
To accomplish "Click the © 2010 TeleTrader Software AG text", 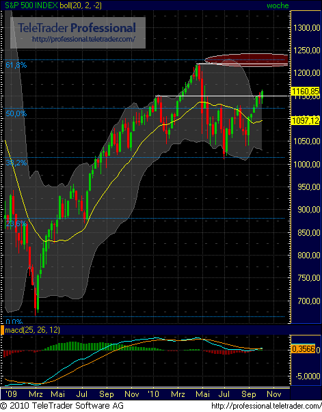I will pyautogui.click(x=62, y=406).
